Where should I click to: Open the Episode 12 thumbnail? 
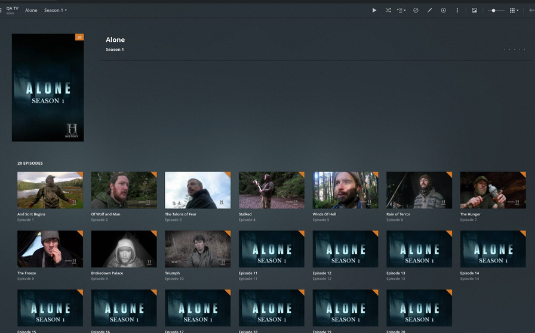(345, 249)
